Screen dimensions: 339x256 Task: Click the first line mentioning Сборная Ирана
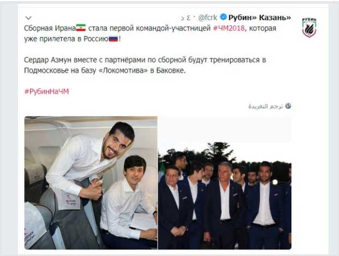pos(150,28)
